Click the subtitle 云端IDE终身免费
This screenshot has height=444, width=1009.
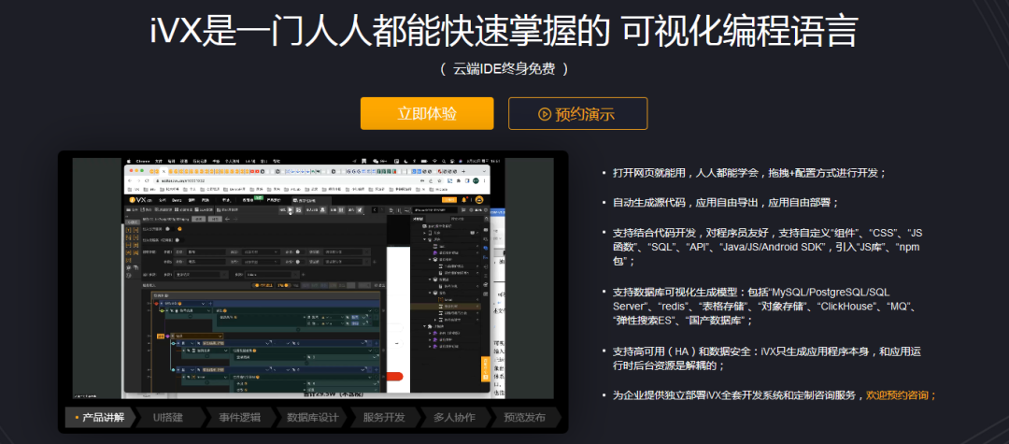(504, 69)
